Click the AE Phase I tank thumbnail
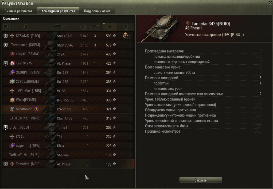Screen dimensions: 273x189 pos(160,29)
